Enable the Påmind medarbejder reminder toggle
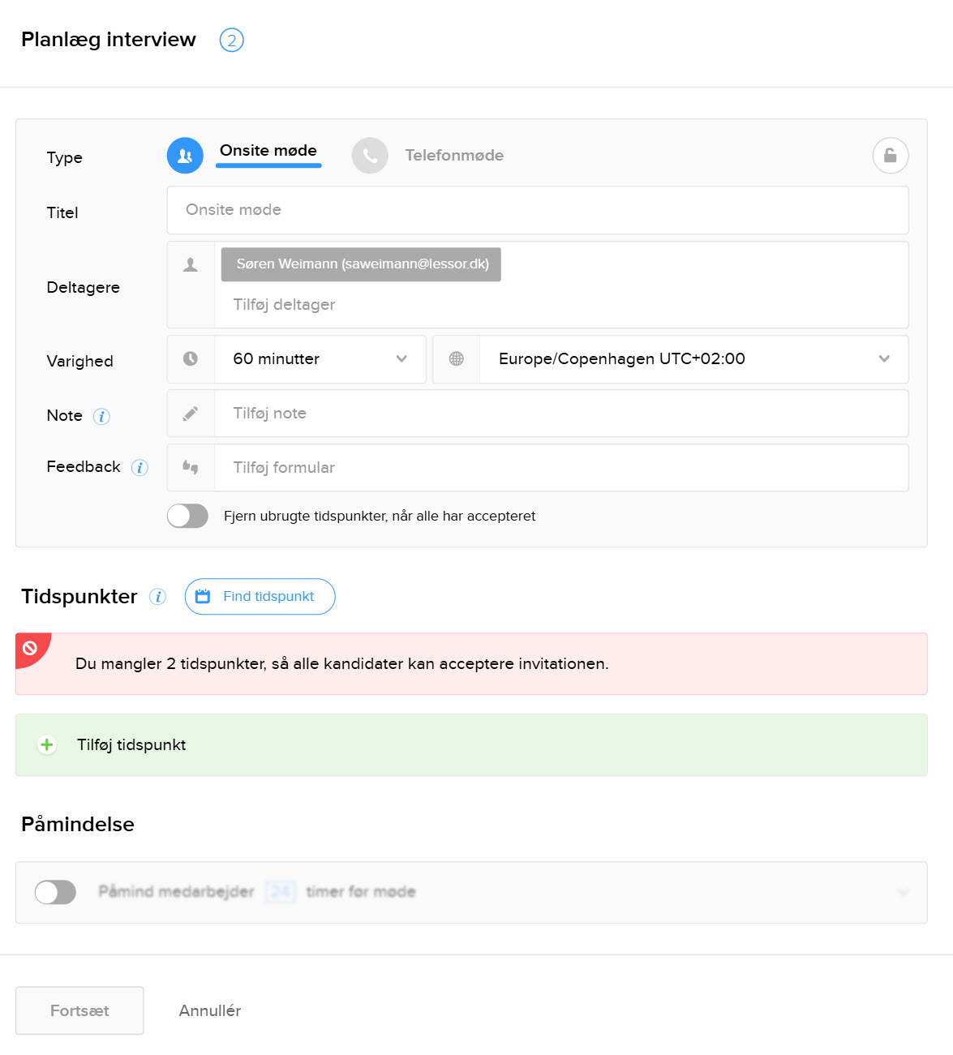 point(55,892)
